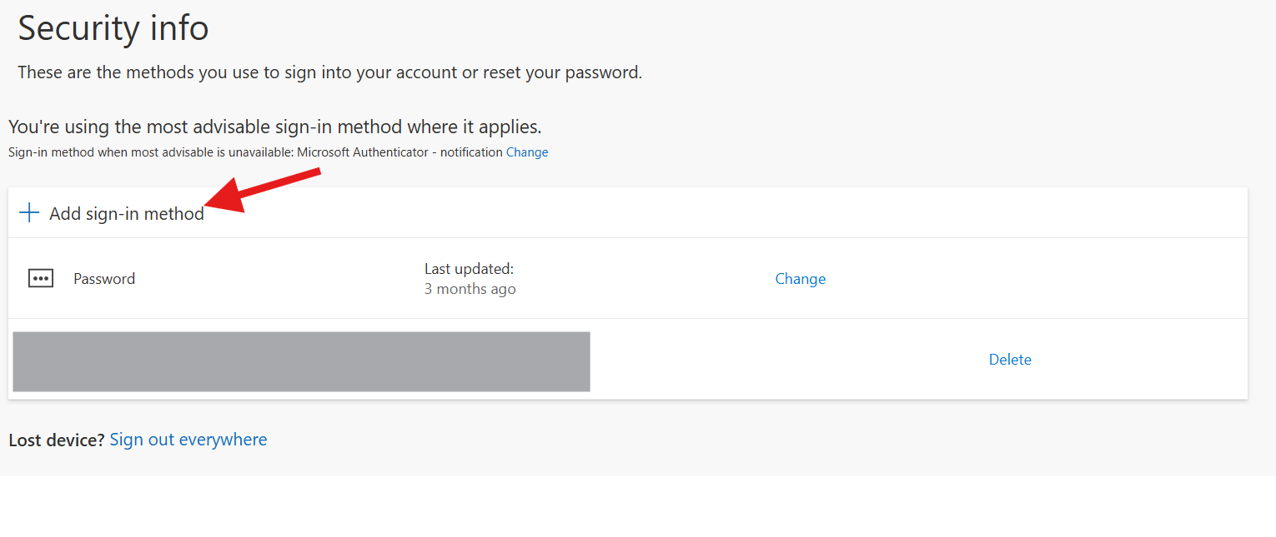Click the Password dots icon
The image size is (1276, 537).
(41, 279)
